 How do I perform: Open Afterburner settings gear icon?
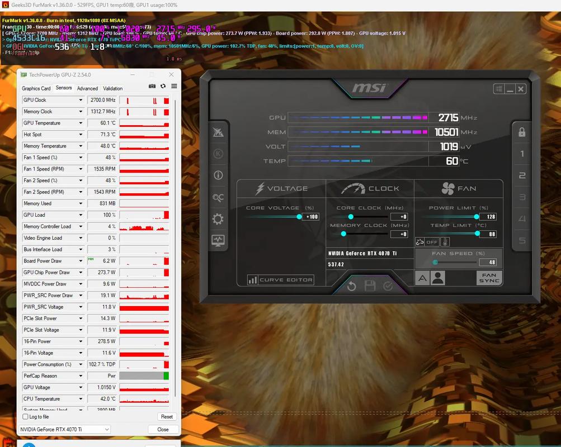[218, 219]
